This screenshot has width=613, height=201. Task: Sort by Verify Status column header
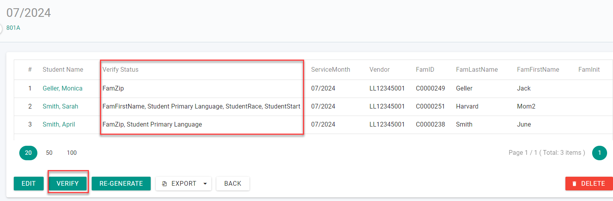[120, 70]
